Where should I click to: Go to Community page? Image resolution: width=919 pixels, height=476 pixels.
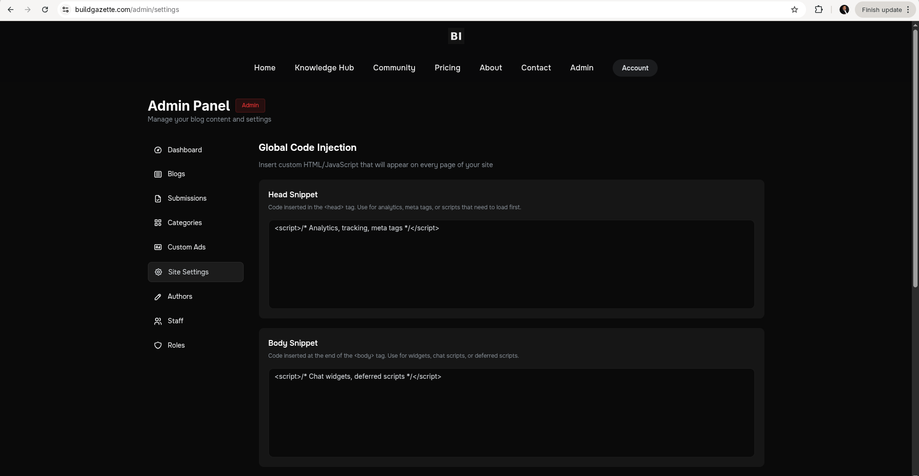[x=394, y=68]
